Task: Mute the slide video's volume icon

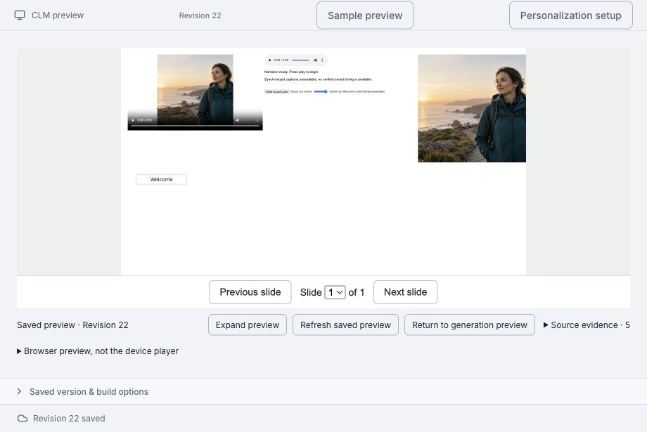Action: [237, 120]
